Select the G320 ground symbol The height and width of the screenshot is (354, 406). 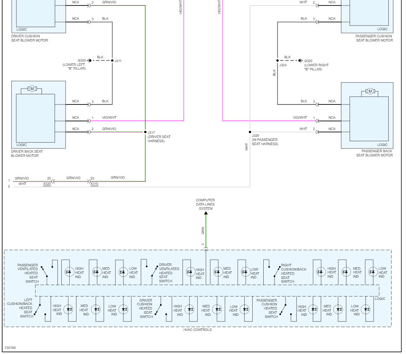(300, 60)
